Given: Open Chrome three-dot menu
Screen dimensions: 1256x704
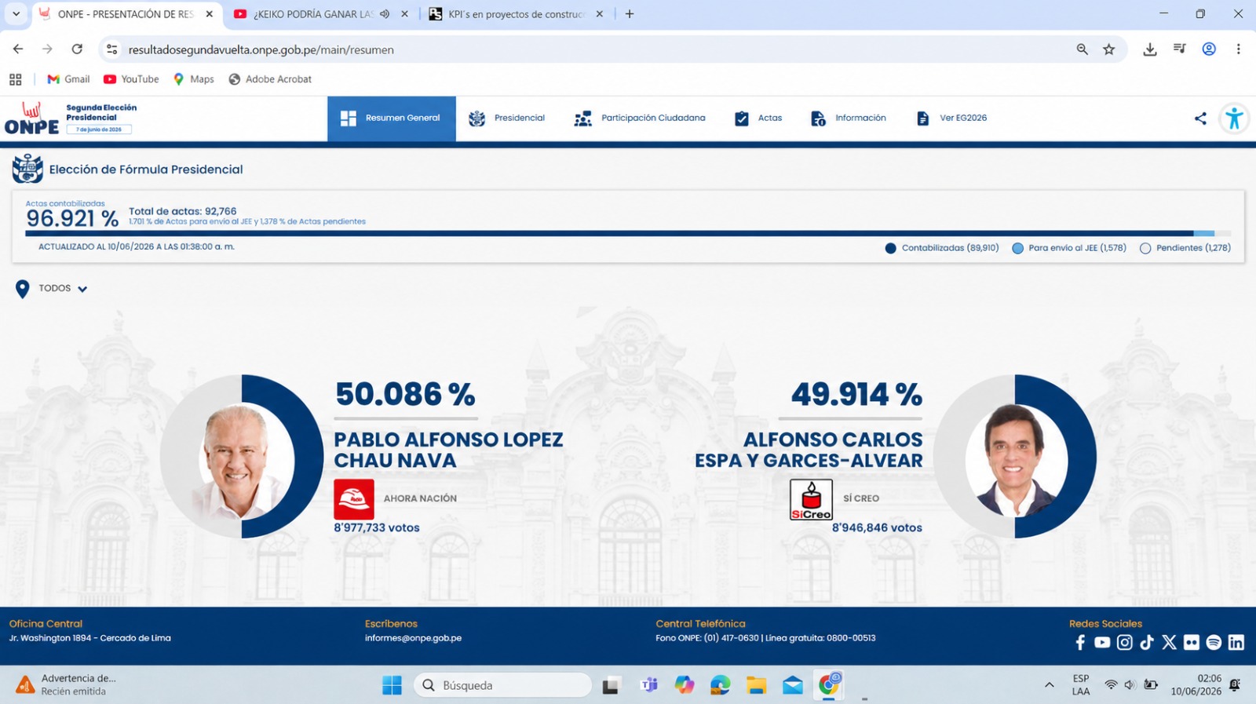Looking at the screenshot, I should [x=1239, y=49].
